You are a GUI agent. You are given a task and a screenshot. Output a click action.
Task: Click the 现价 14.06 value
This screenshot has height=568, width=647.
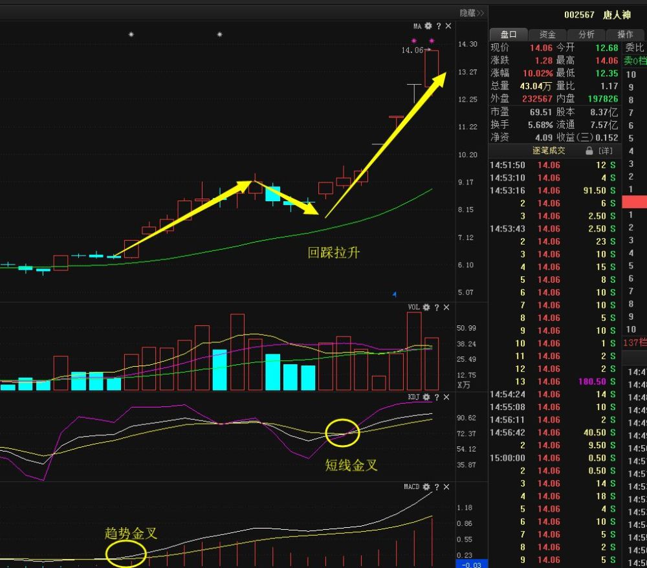[x=541, y=49]
